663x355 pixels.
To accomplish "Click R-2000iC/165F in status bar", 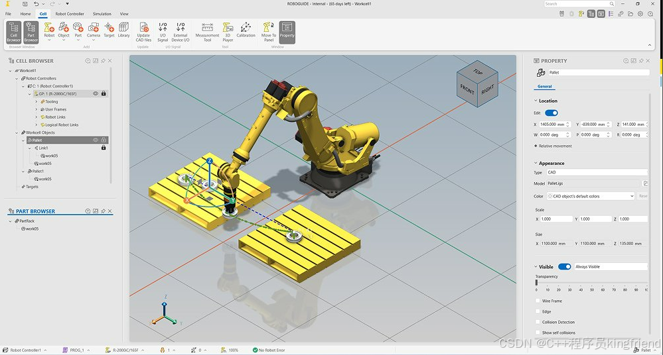I will tap(125, 350).
